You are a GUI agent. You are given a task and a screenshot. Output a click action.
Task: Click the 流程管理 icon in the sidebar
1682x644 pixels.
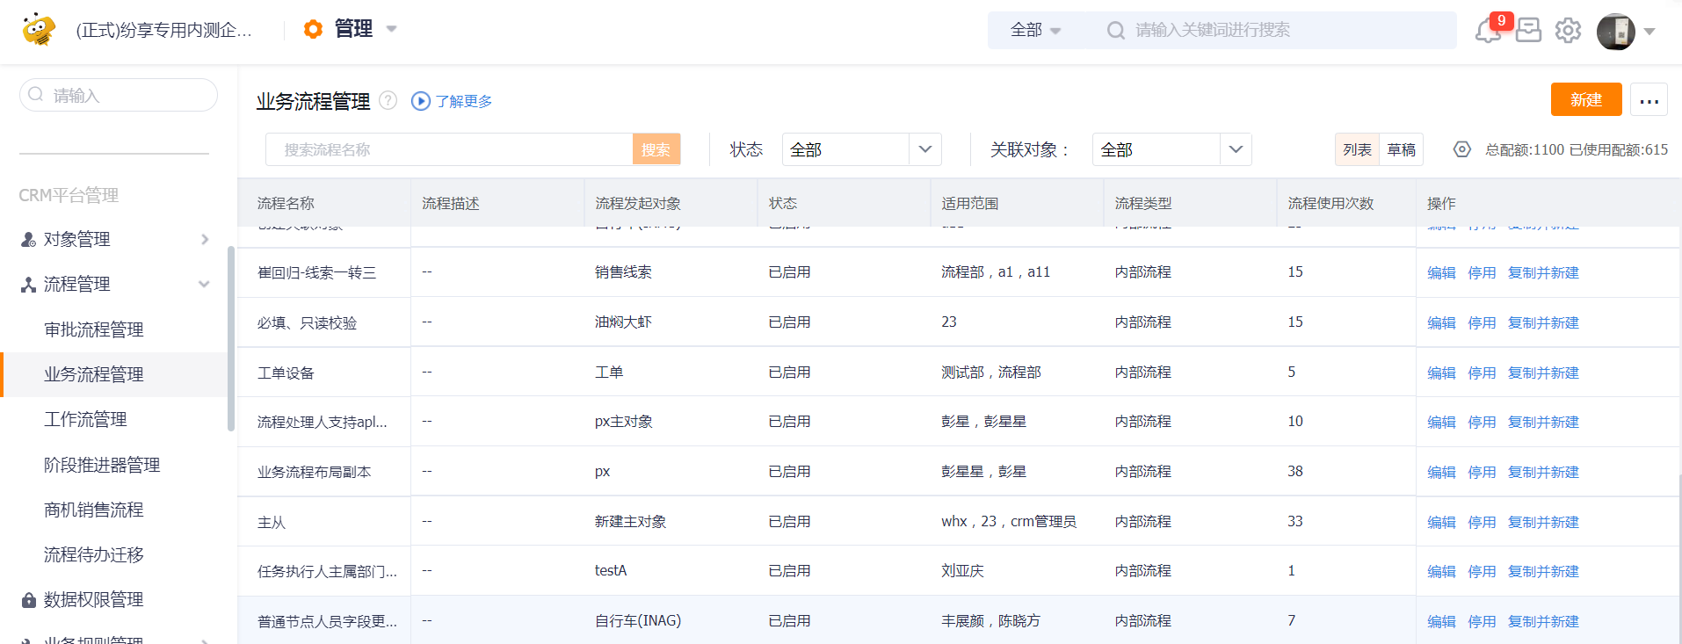coord(28,284)
